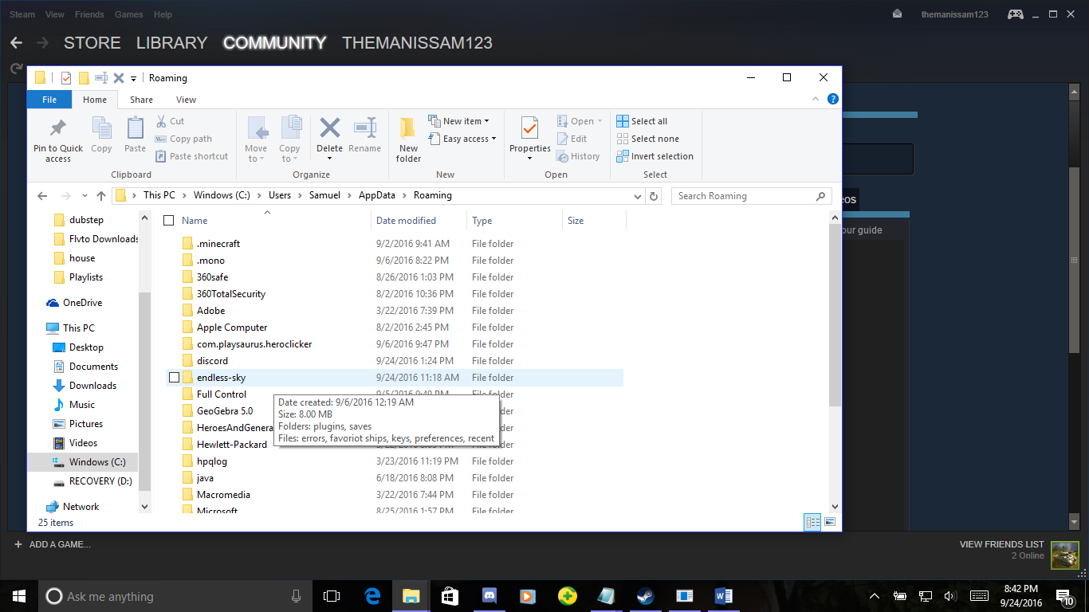Image resolution: width=1089 pixels, height=612 pixels.
Task: Click the file list vertical scrollbar
Action: coord(834,316)
